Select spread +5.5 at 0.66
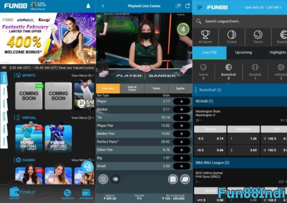 coord(210,150)
